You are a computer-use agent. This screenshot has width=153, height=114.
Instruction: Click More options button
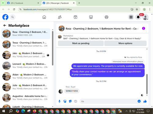125,43
